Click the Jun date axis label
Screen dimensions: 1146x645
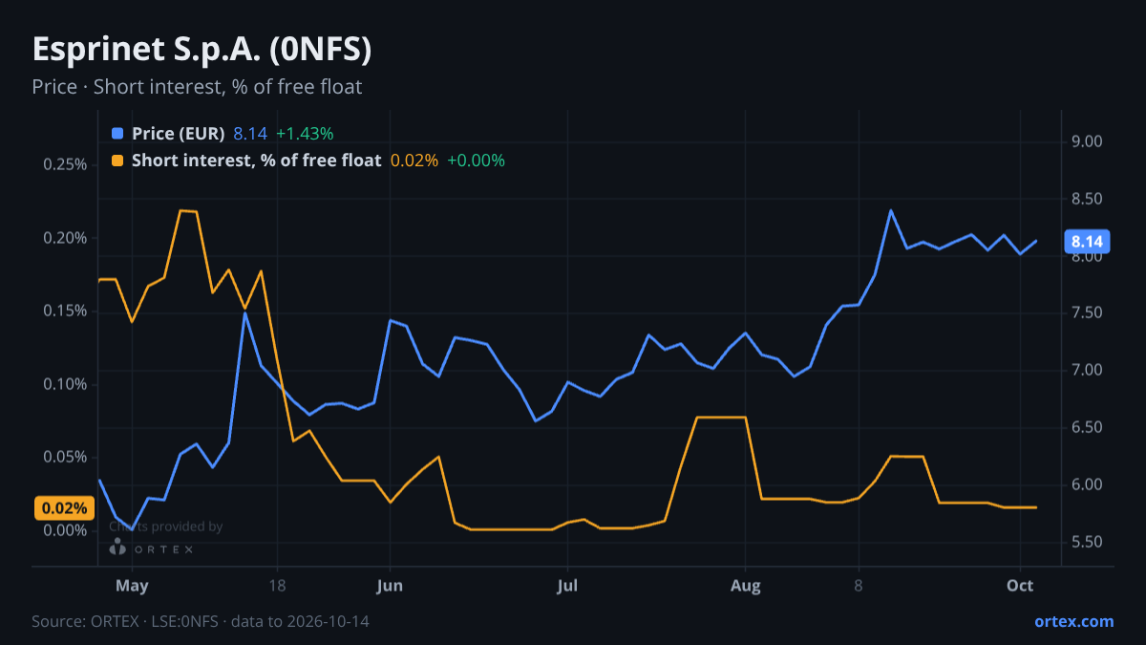click(x=390, y=586)
